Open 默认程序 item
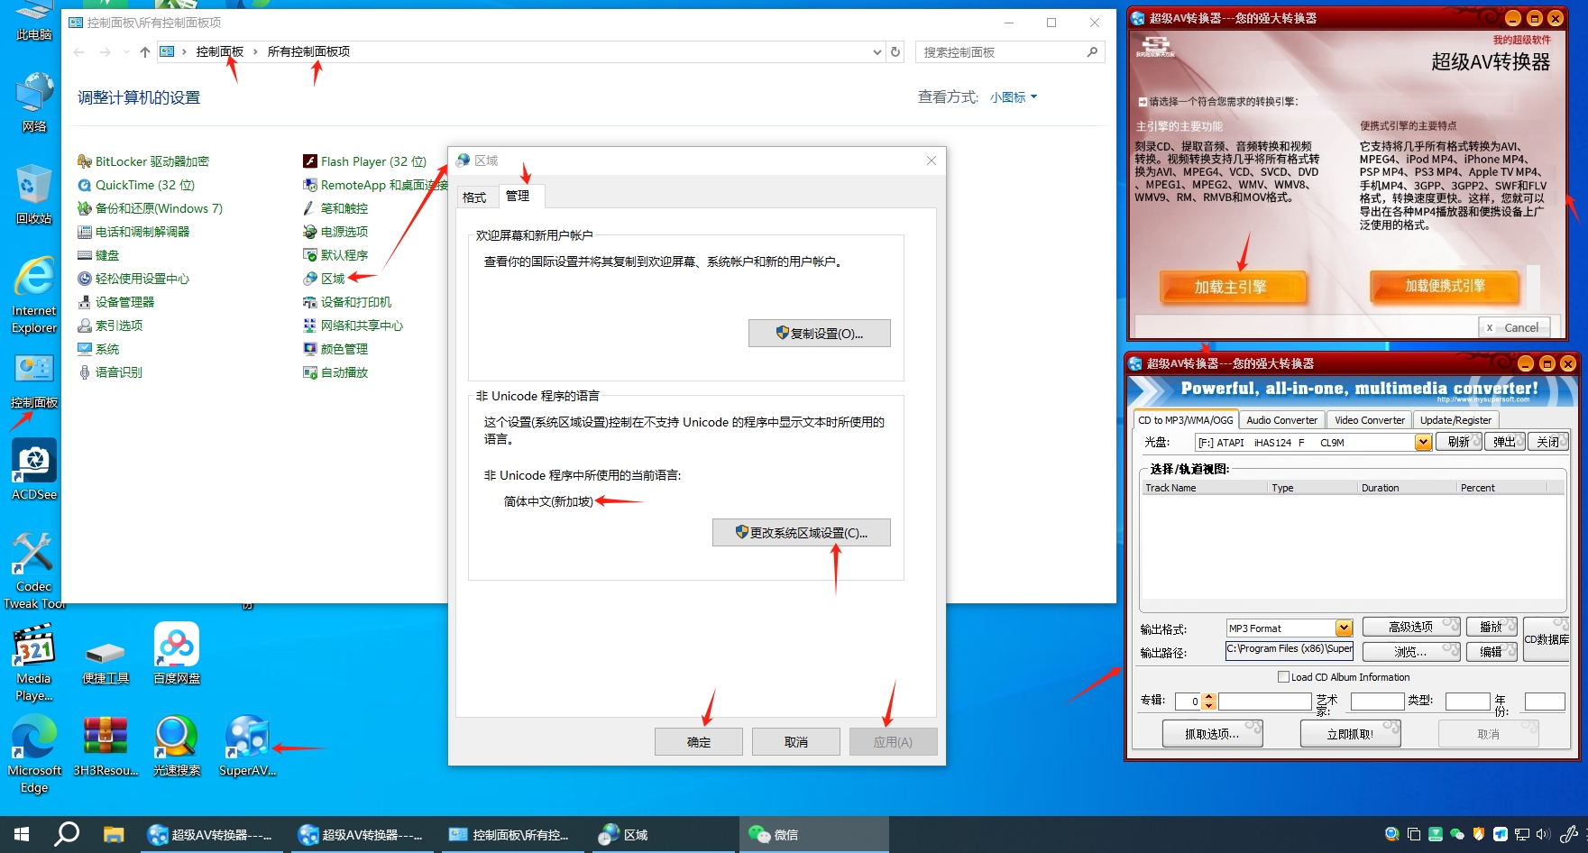The image size is (1588, 853). click(335, 255)
